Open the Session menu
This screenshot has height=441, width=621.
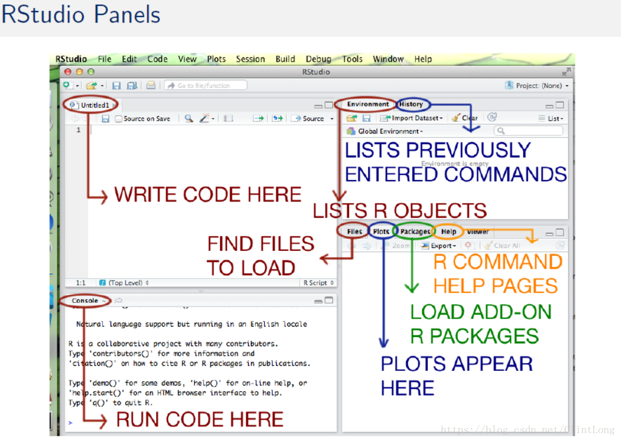pos(250,59)
